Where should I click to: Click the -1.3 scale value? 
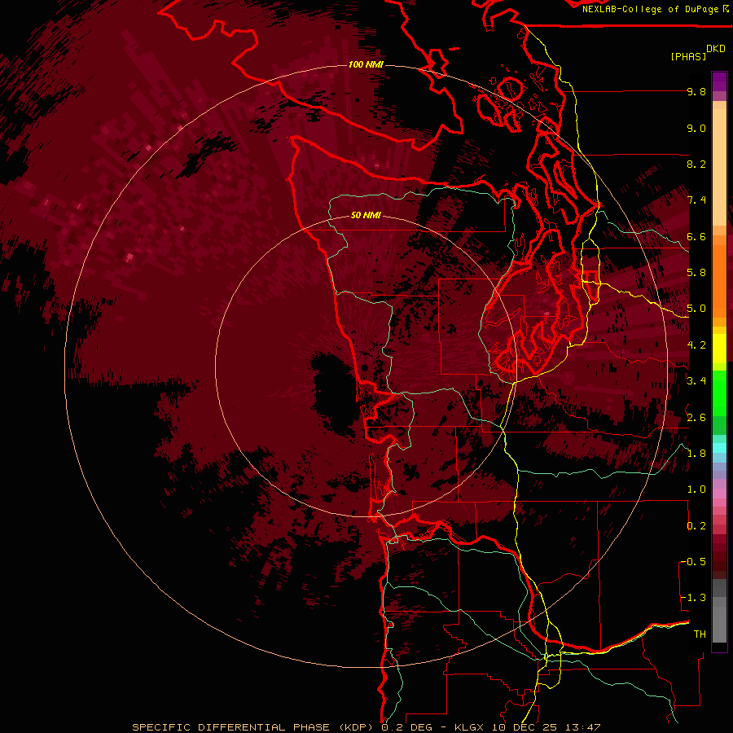[694, 598]
